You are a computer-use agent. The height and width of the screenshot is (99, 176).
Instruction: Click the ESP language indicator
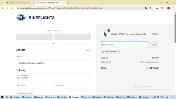tap(162, 97)
